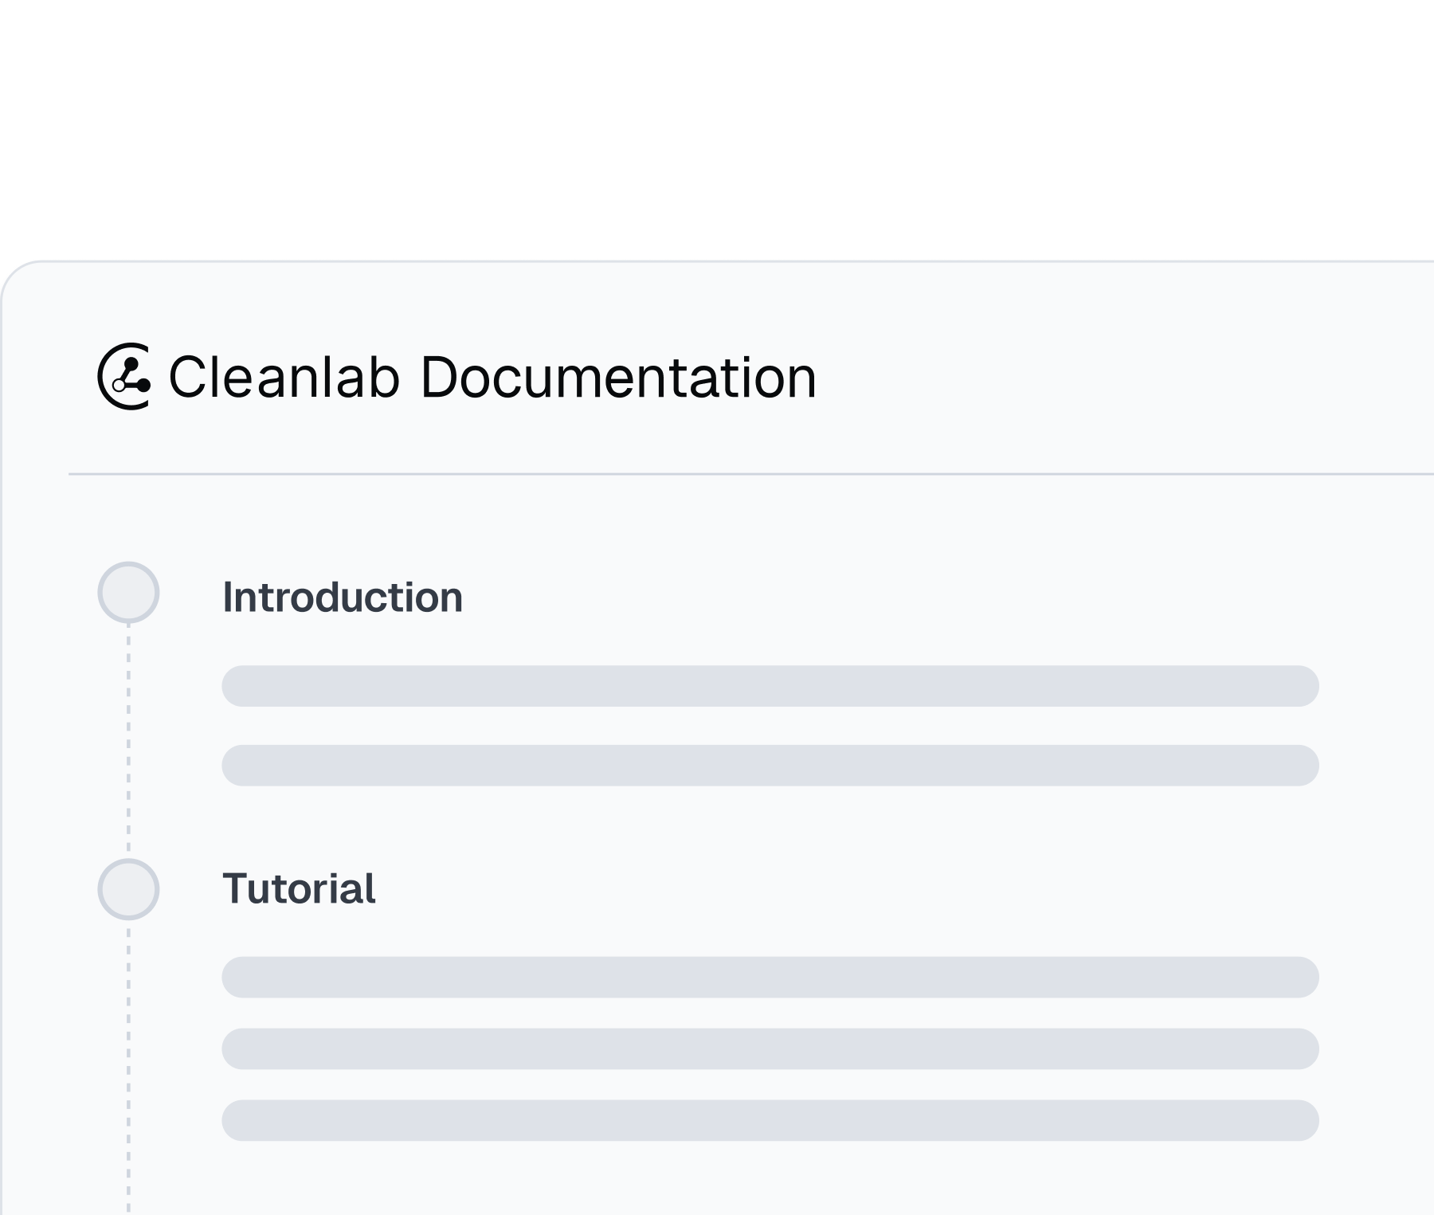Viewport: 1434px width, 1215px height.
Task: Click second placeholder line under Introduction
Action: point(770,766)
